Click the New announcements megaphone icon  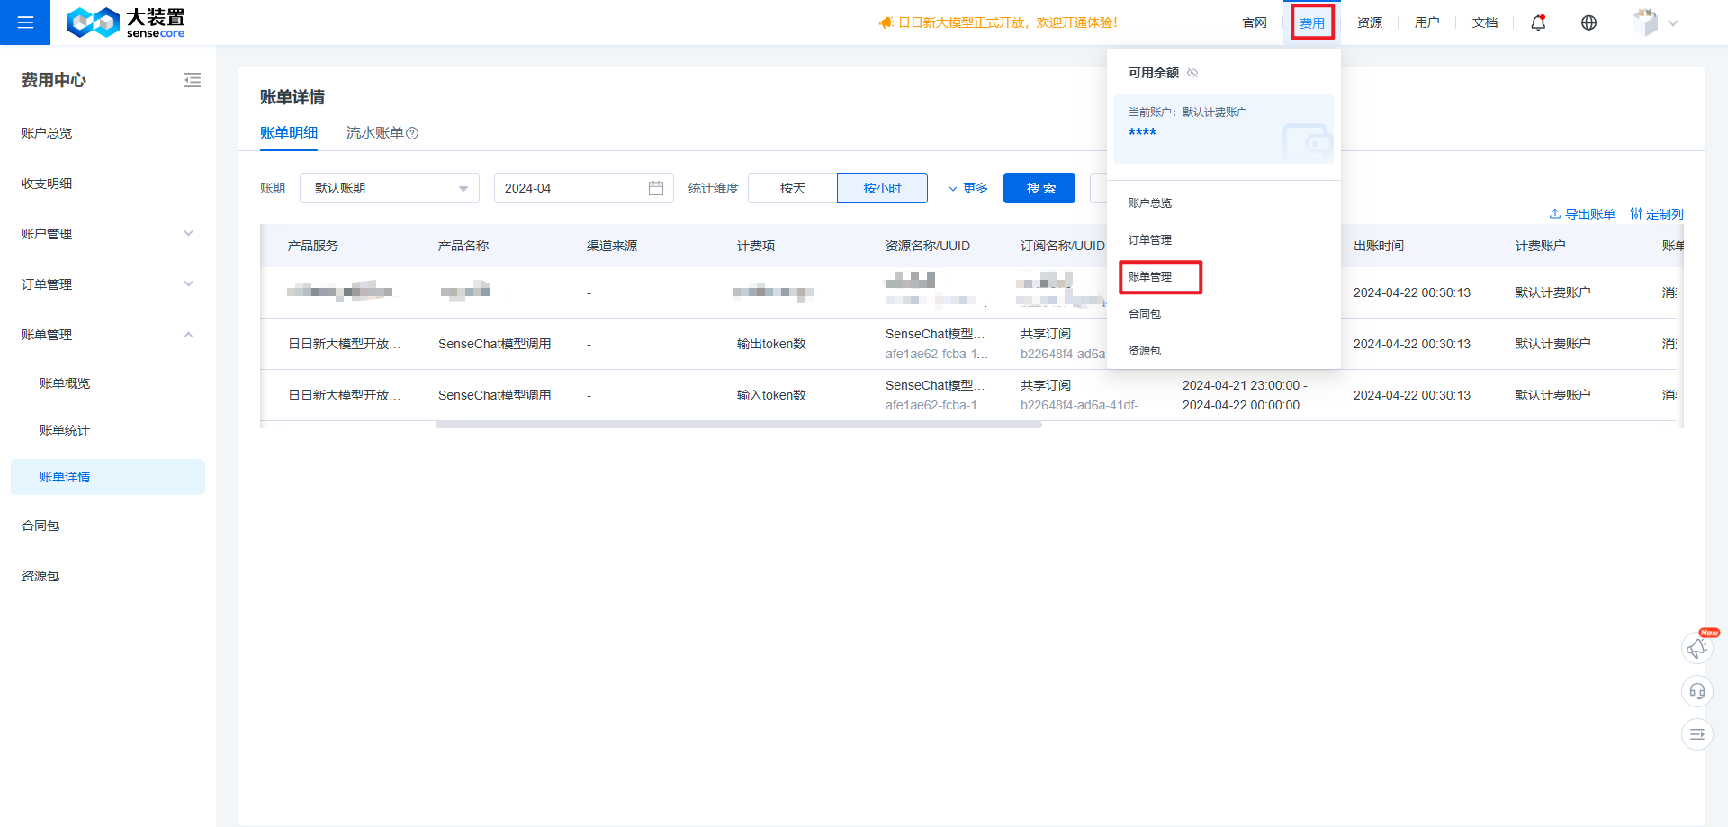click(1697, 647)
